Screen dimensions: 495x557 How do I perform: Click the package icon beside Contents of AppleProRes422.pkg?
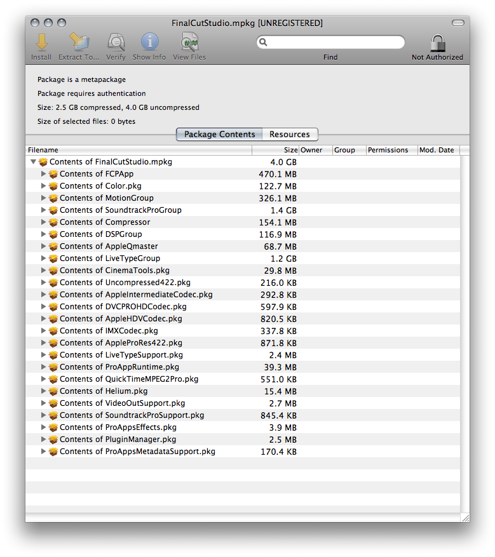click(x=53, y=344)
